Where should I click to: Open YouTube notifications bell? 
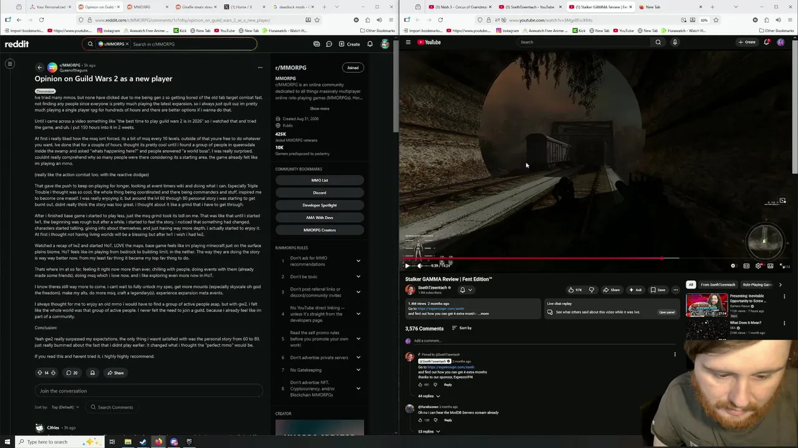tap(767, 42)
